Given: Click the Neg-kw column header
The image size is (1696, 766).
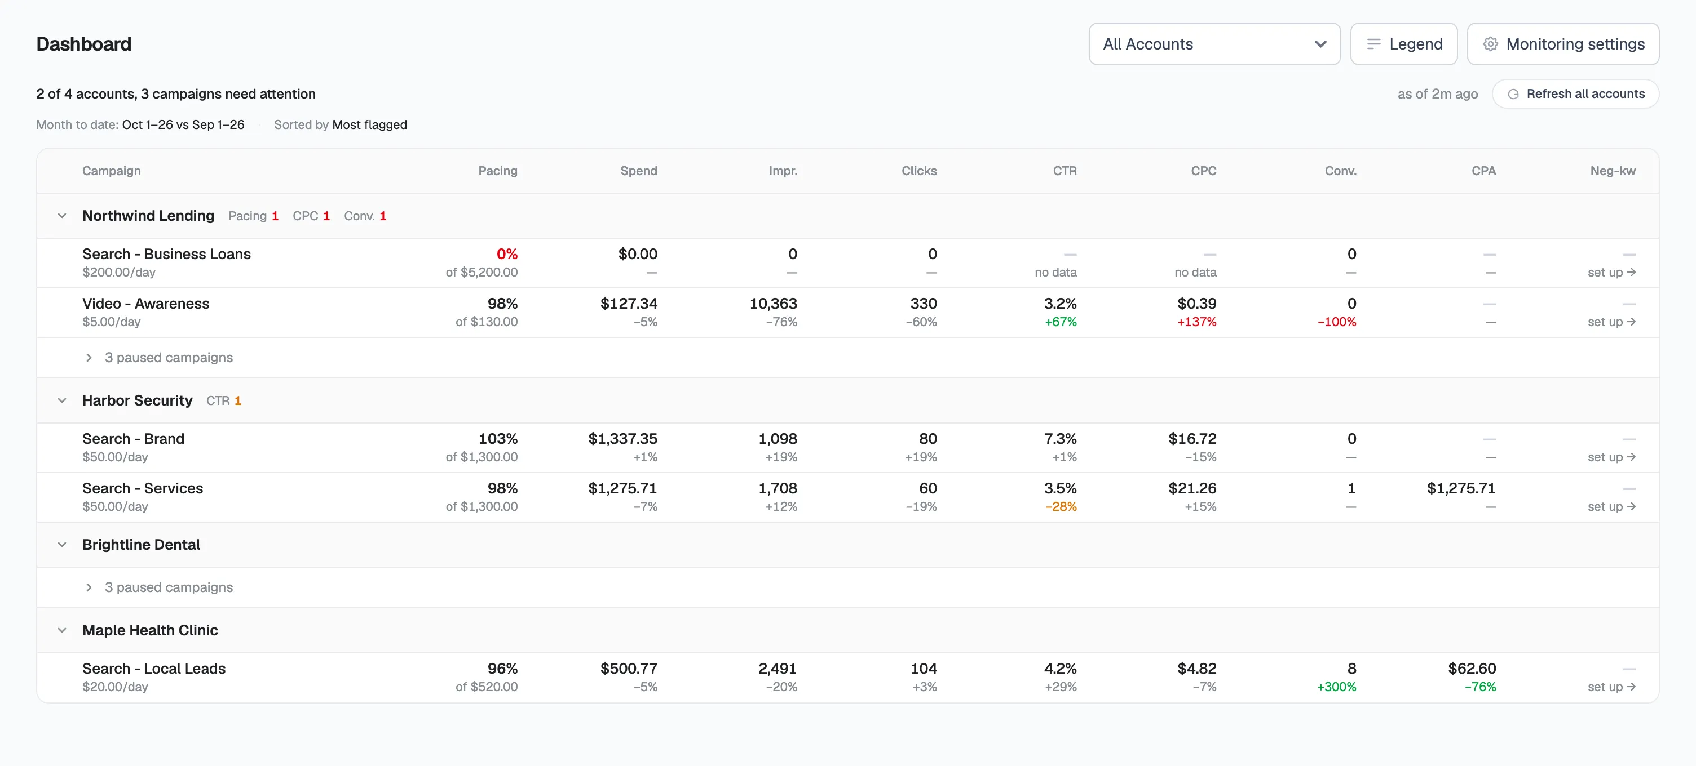Looking at the screenshot, I should click(1613, 171).
